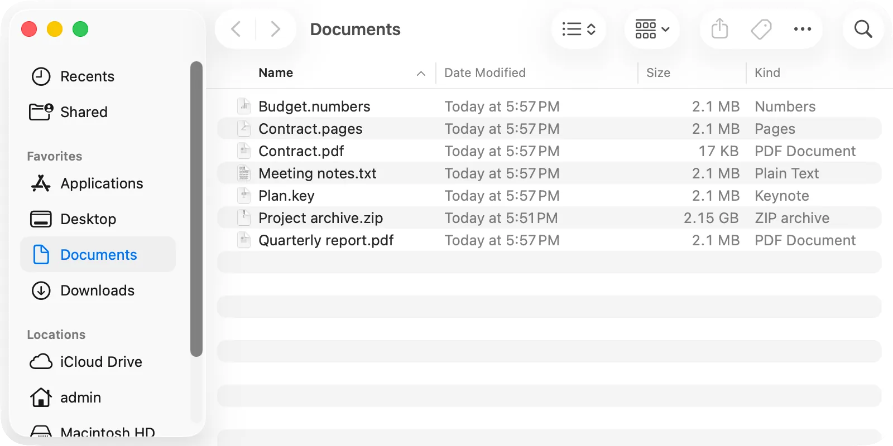
Task: Select the Budget.numbers file name
Action: click(314, 106)
